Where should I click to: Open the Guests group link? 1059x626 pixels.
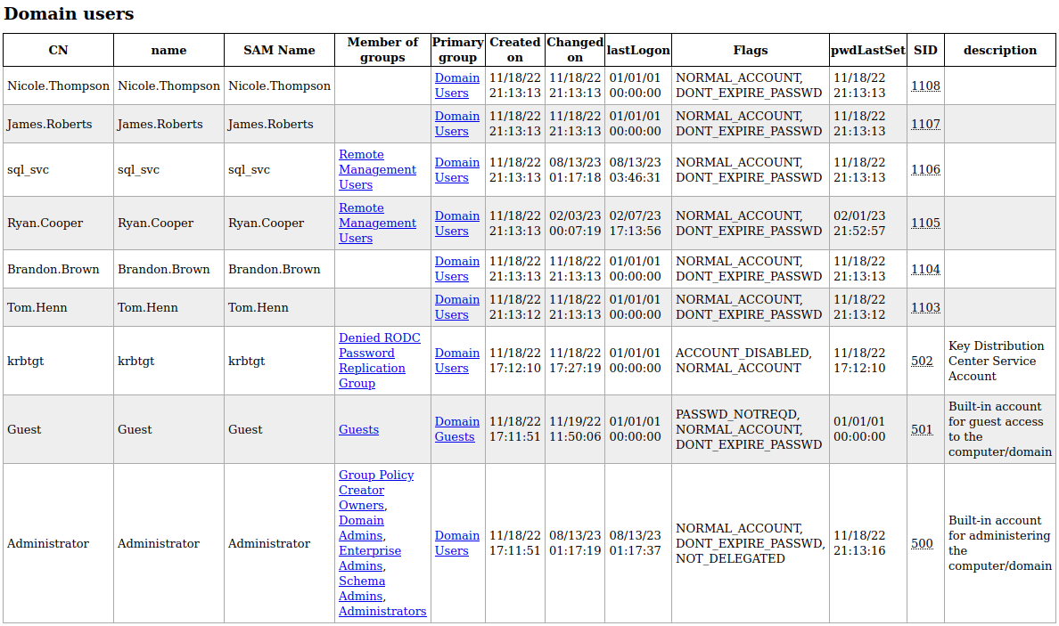358,430
